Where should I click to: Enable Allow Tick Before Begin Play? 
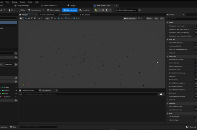pyautogui.click(x=195, y=49)
